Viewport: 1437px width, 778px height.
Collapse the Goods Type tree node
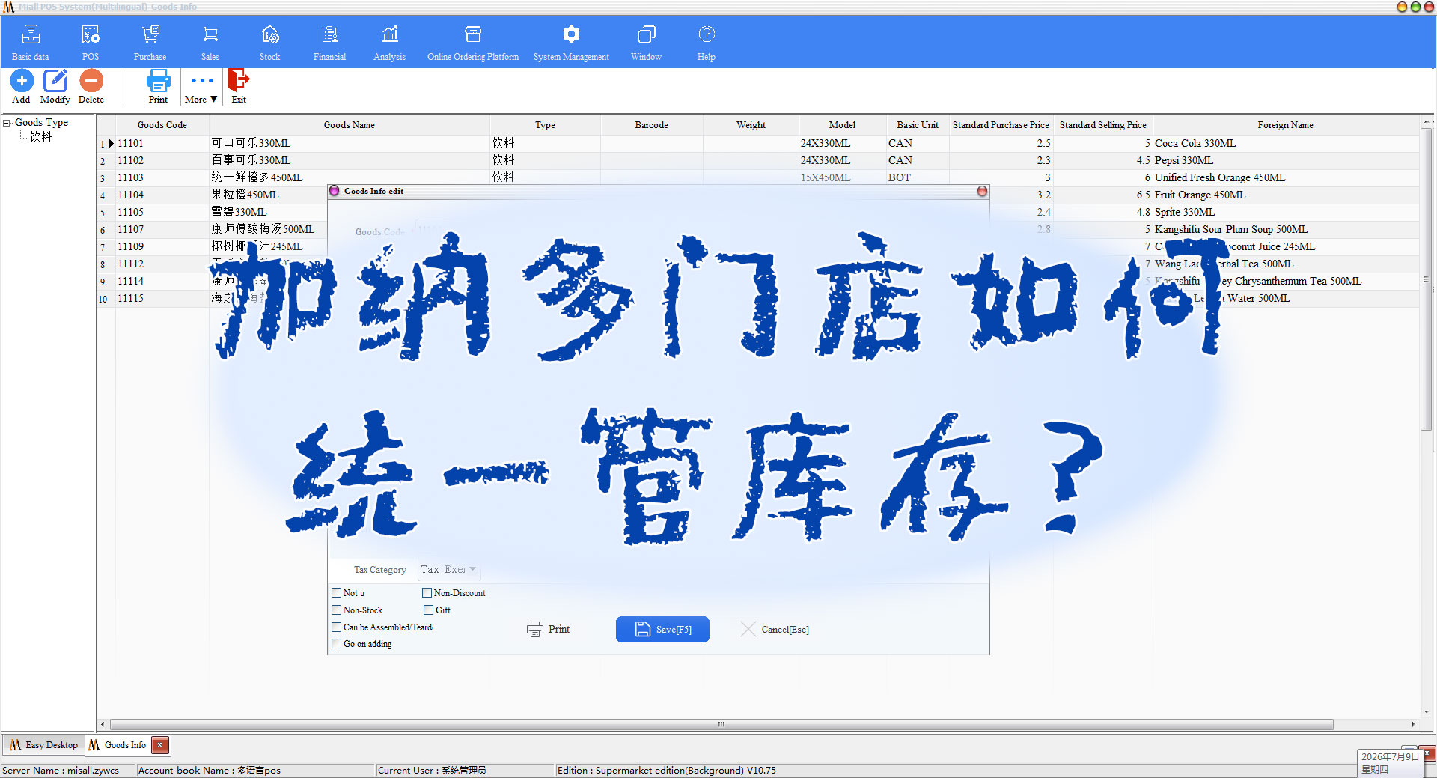pyautogui.click(x=7, y=123)
